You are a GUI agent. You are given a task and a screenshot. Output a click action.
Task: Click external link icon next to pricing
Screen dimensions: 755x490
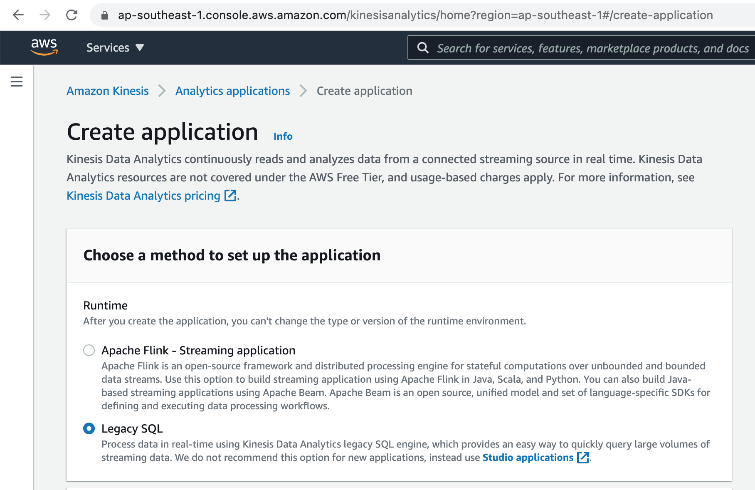point(230,196)
